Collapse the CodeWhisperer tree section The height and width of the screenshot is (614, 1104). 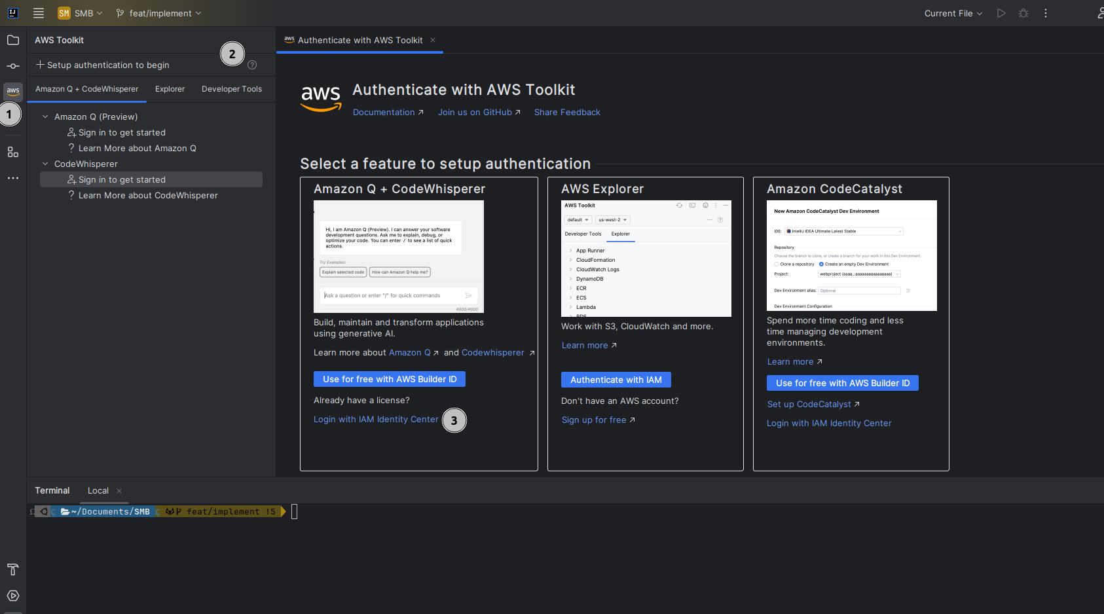point(45,164)
